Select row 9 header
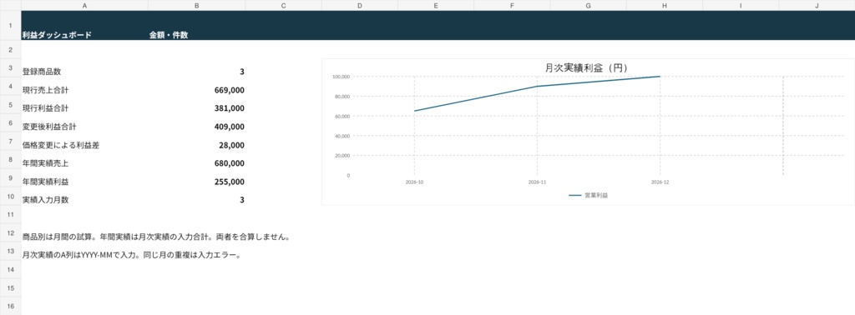Screen dimensions: 855x315 (x=10, y=177)
